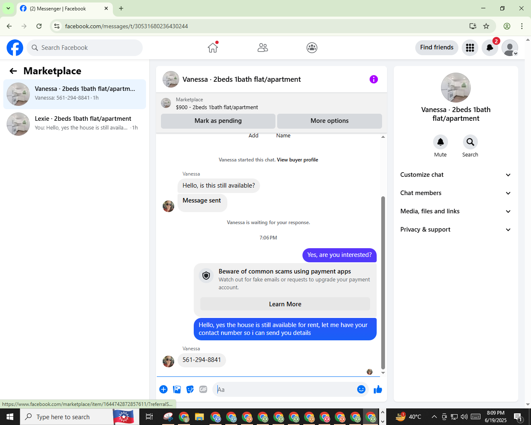Open the Facebook menu grid icon

[x=470, y=48]
